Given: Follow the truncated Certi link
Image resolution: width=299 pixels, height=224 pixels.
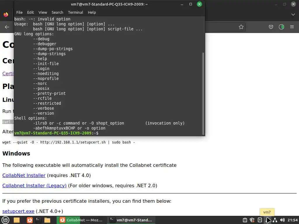Looking at the screenshot, I should point(8,73).
